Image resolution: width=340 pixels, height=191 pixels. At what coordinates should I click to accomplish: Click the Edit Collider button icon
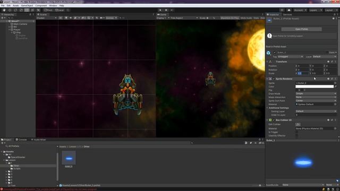[297, 125]
